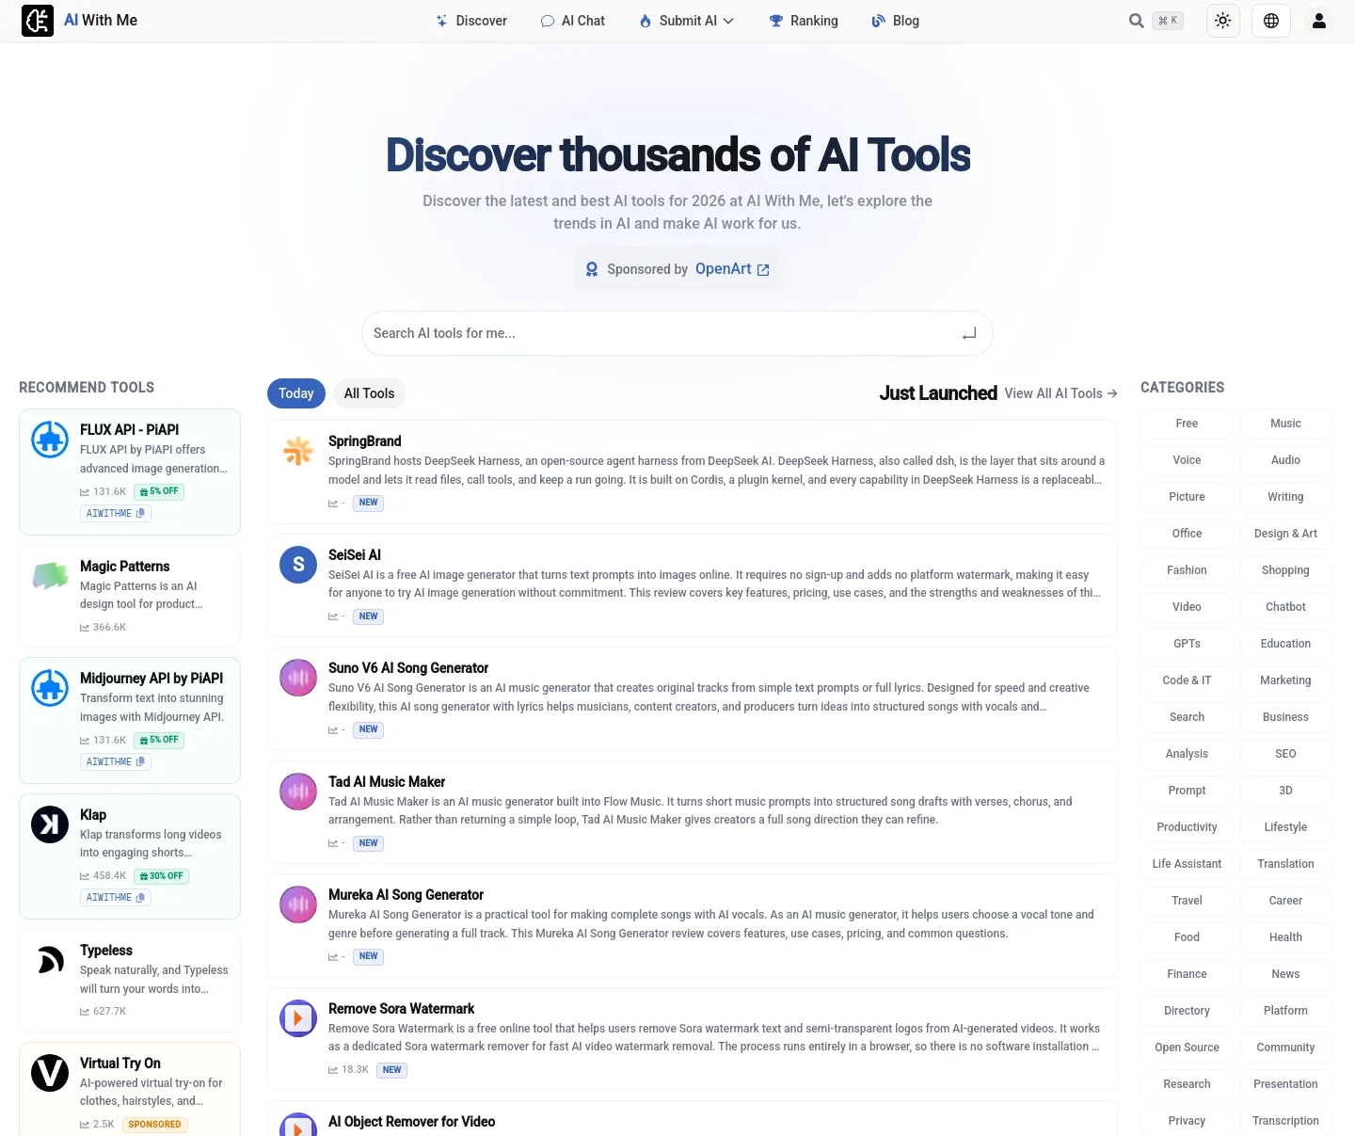Open the Ranking page
Screen dimensions: 1355x1136
[x=804, y=21]
